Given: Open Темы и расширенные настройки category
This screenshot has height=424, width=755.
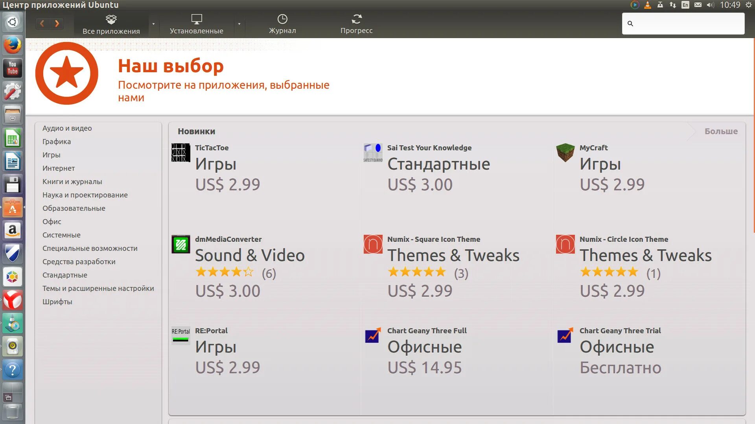Looking at the screenshot, I should pos(98,288).
